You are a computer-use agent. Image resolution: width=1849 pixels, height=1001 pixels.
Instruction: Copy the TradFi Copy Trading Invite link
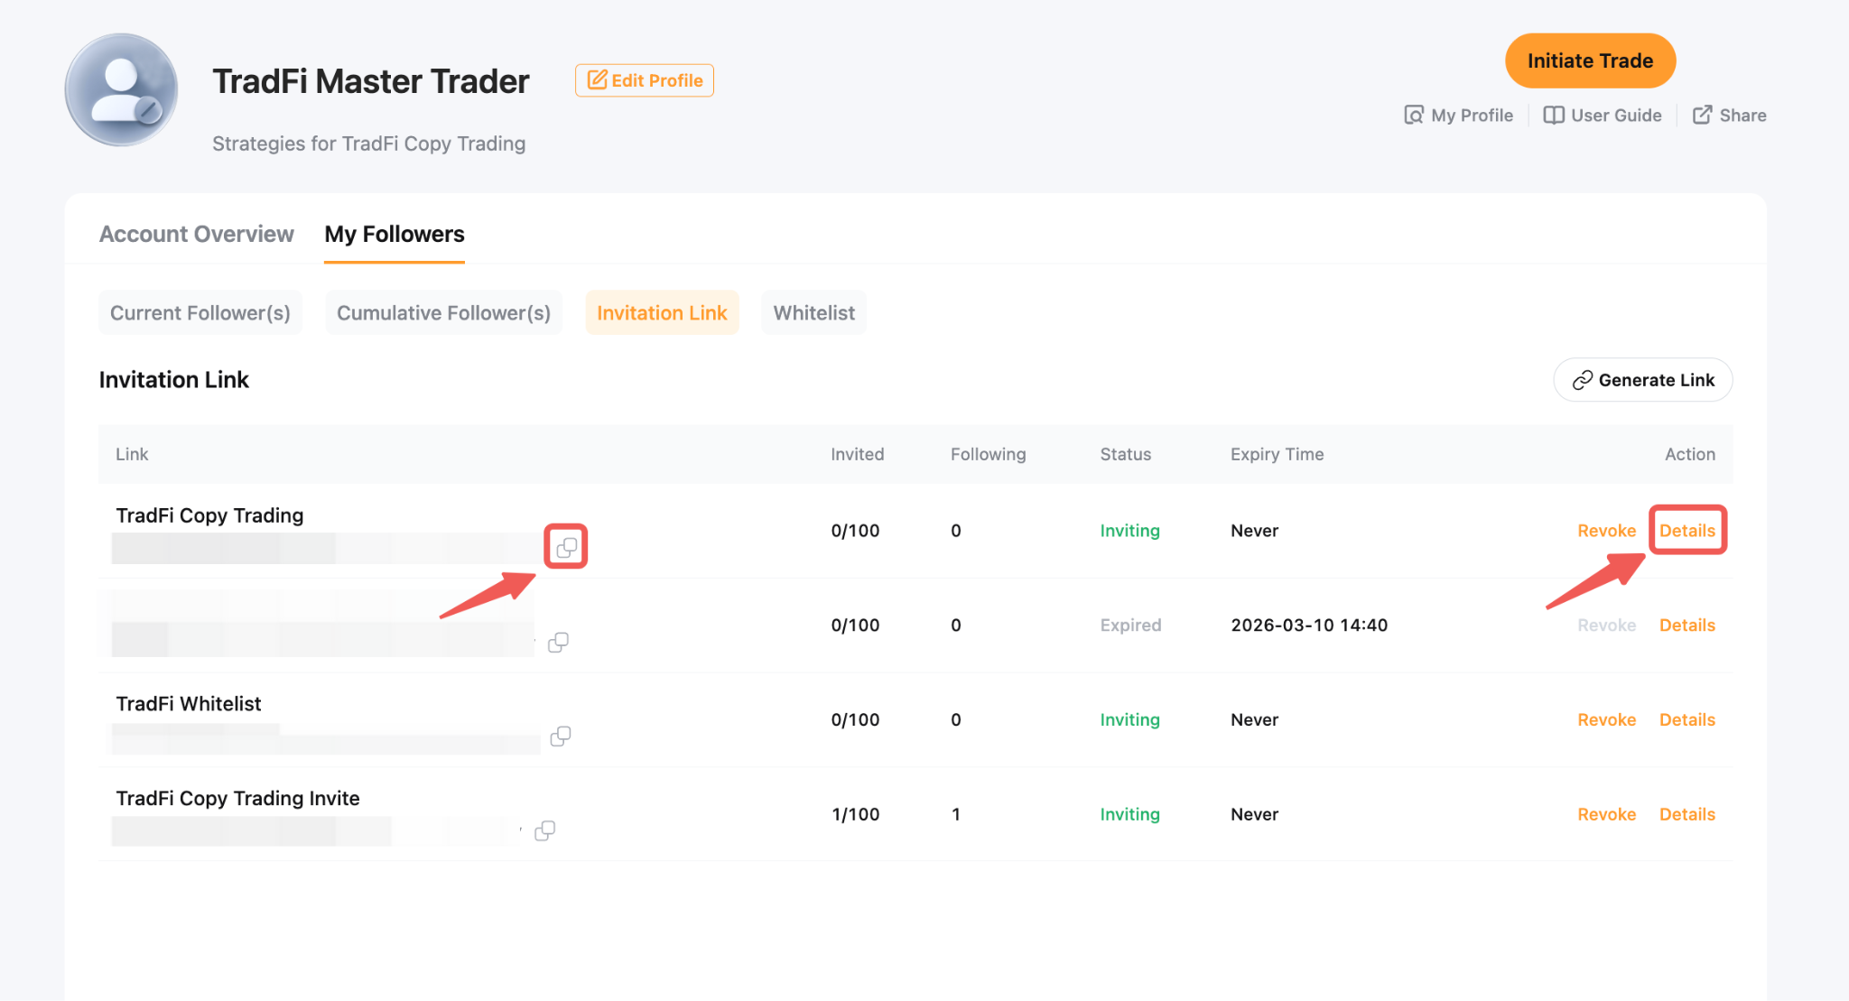(x=544, y=830)
